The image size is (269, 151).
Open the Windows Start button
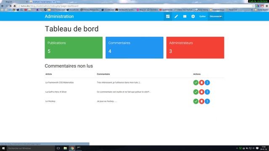click(x=3, y=148)
